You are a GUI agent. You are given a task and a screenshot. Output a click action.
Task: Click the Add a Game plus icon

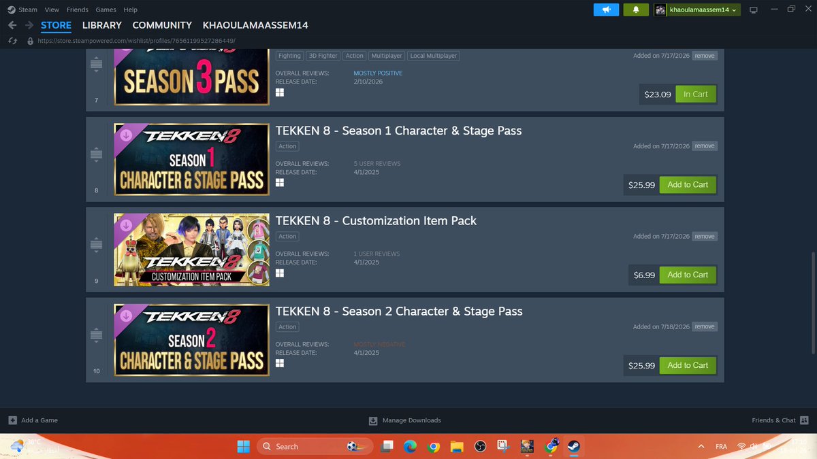click(x=12, y=420)
